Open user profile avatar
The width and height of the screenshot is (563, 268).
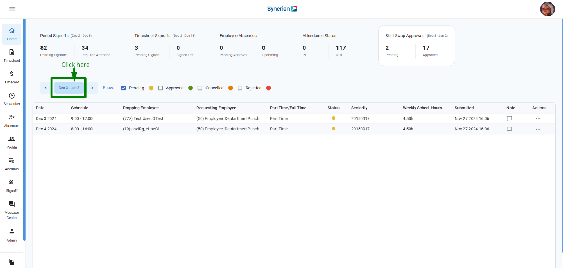(548, 9)
